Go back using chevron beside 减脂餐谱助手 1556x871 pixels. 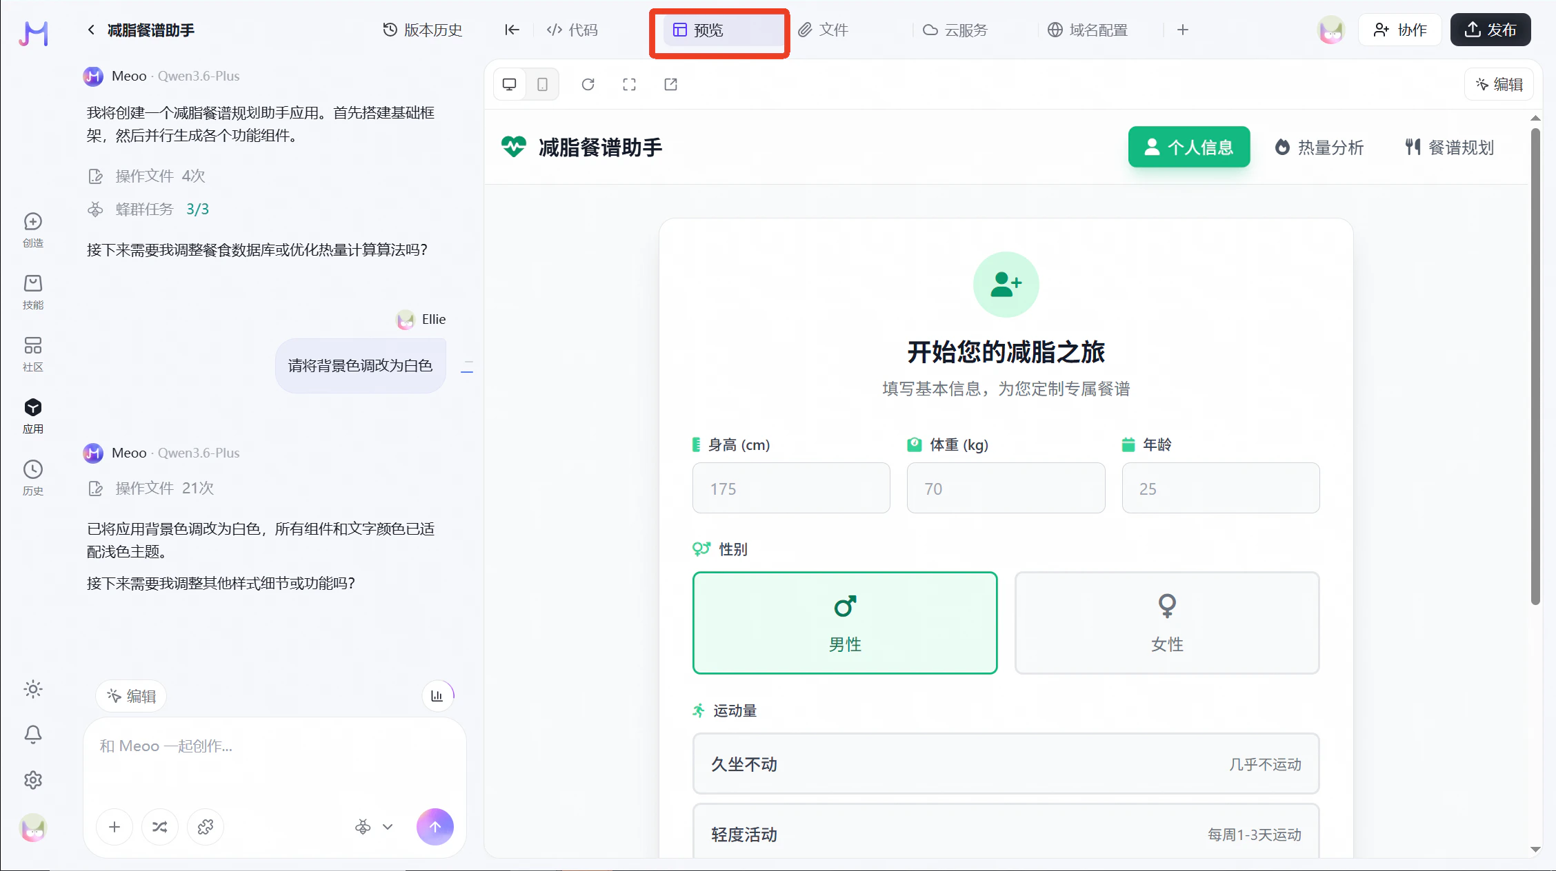(x=91, y=30)
